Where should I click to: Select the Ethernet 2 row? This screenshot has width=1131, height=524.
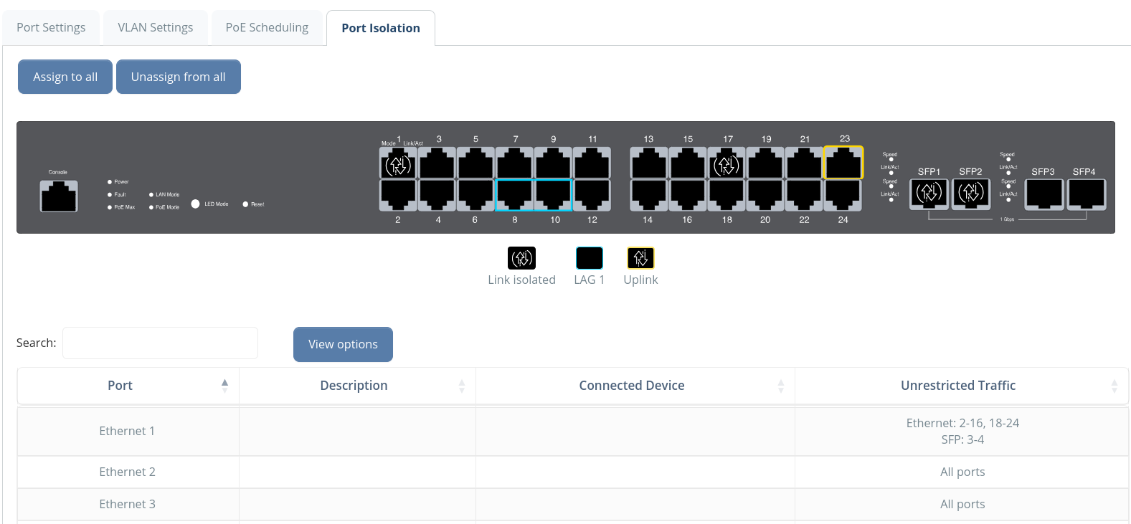click(573, 472)
